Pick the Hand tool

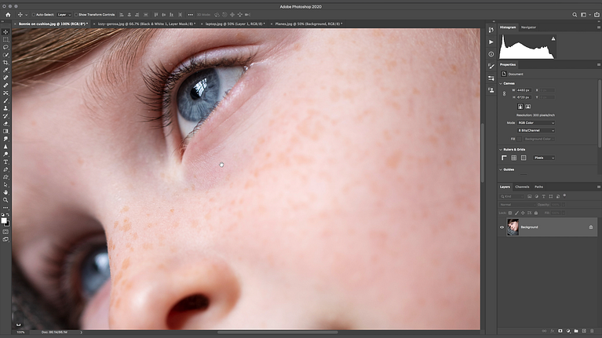coord(5,192)
